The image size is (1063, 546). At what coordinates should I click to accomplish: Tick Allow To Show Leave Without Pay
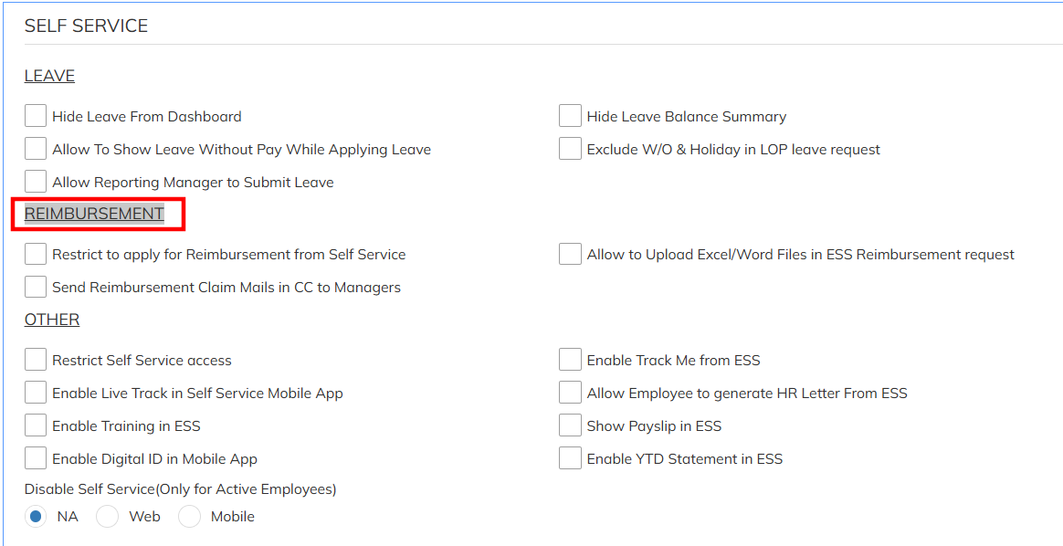click(x=36, y=149)
